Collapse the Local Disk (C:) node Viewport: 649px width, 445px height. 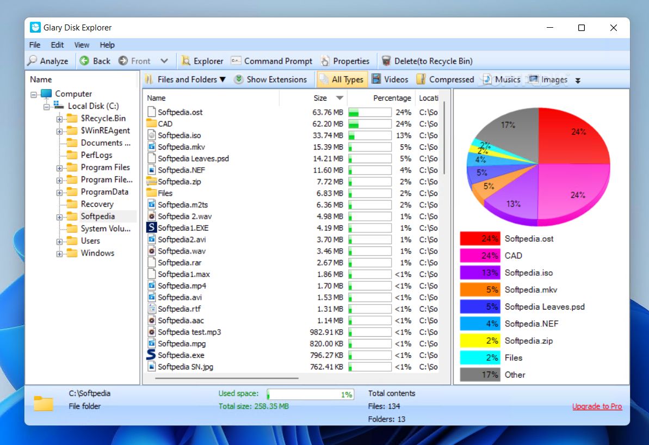pos(46,107)
